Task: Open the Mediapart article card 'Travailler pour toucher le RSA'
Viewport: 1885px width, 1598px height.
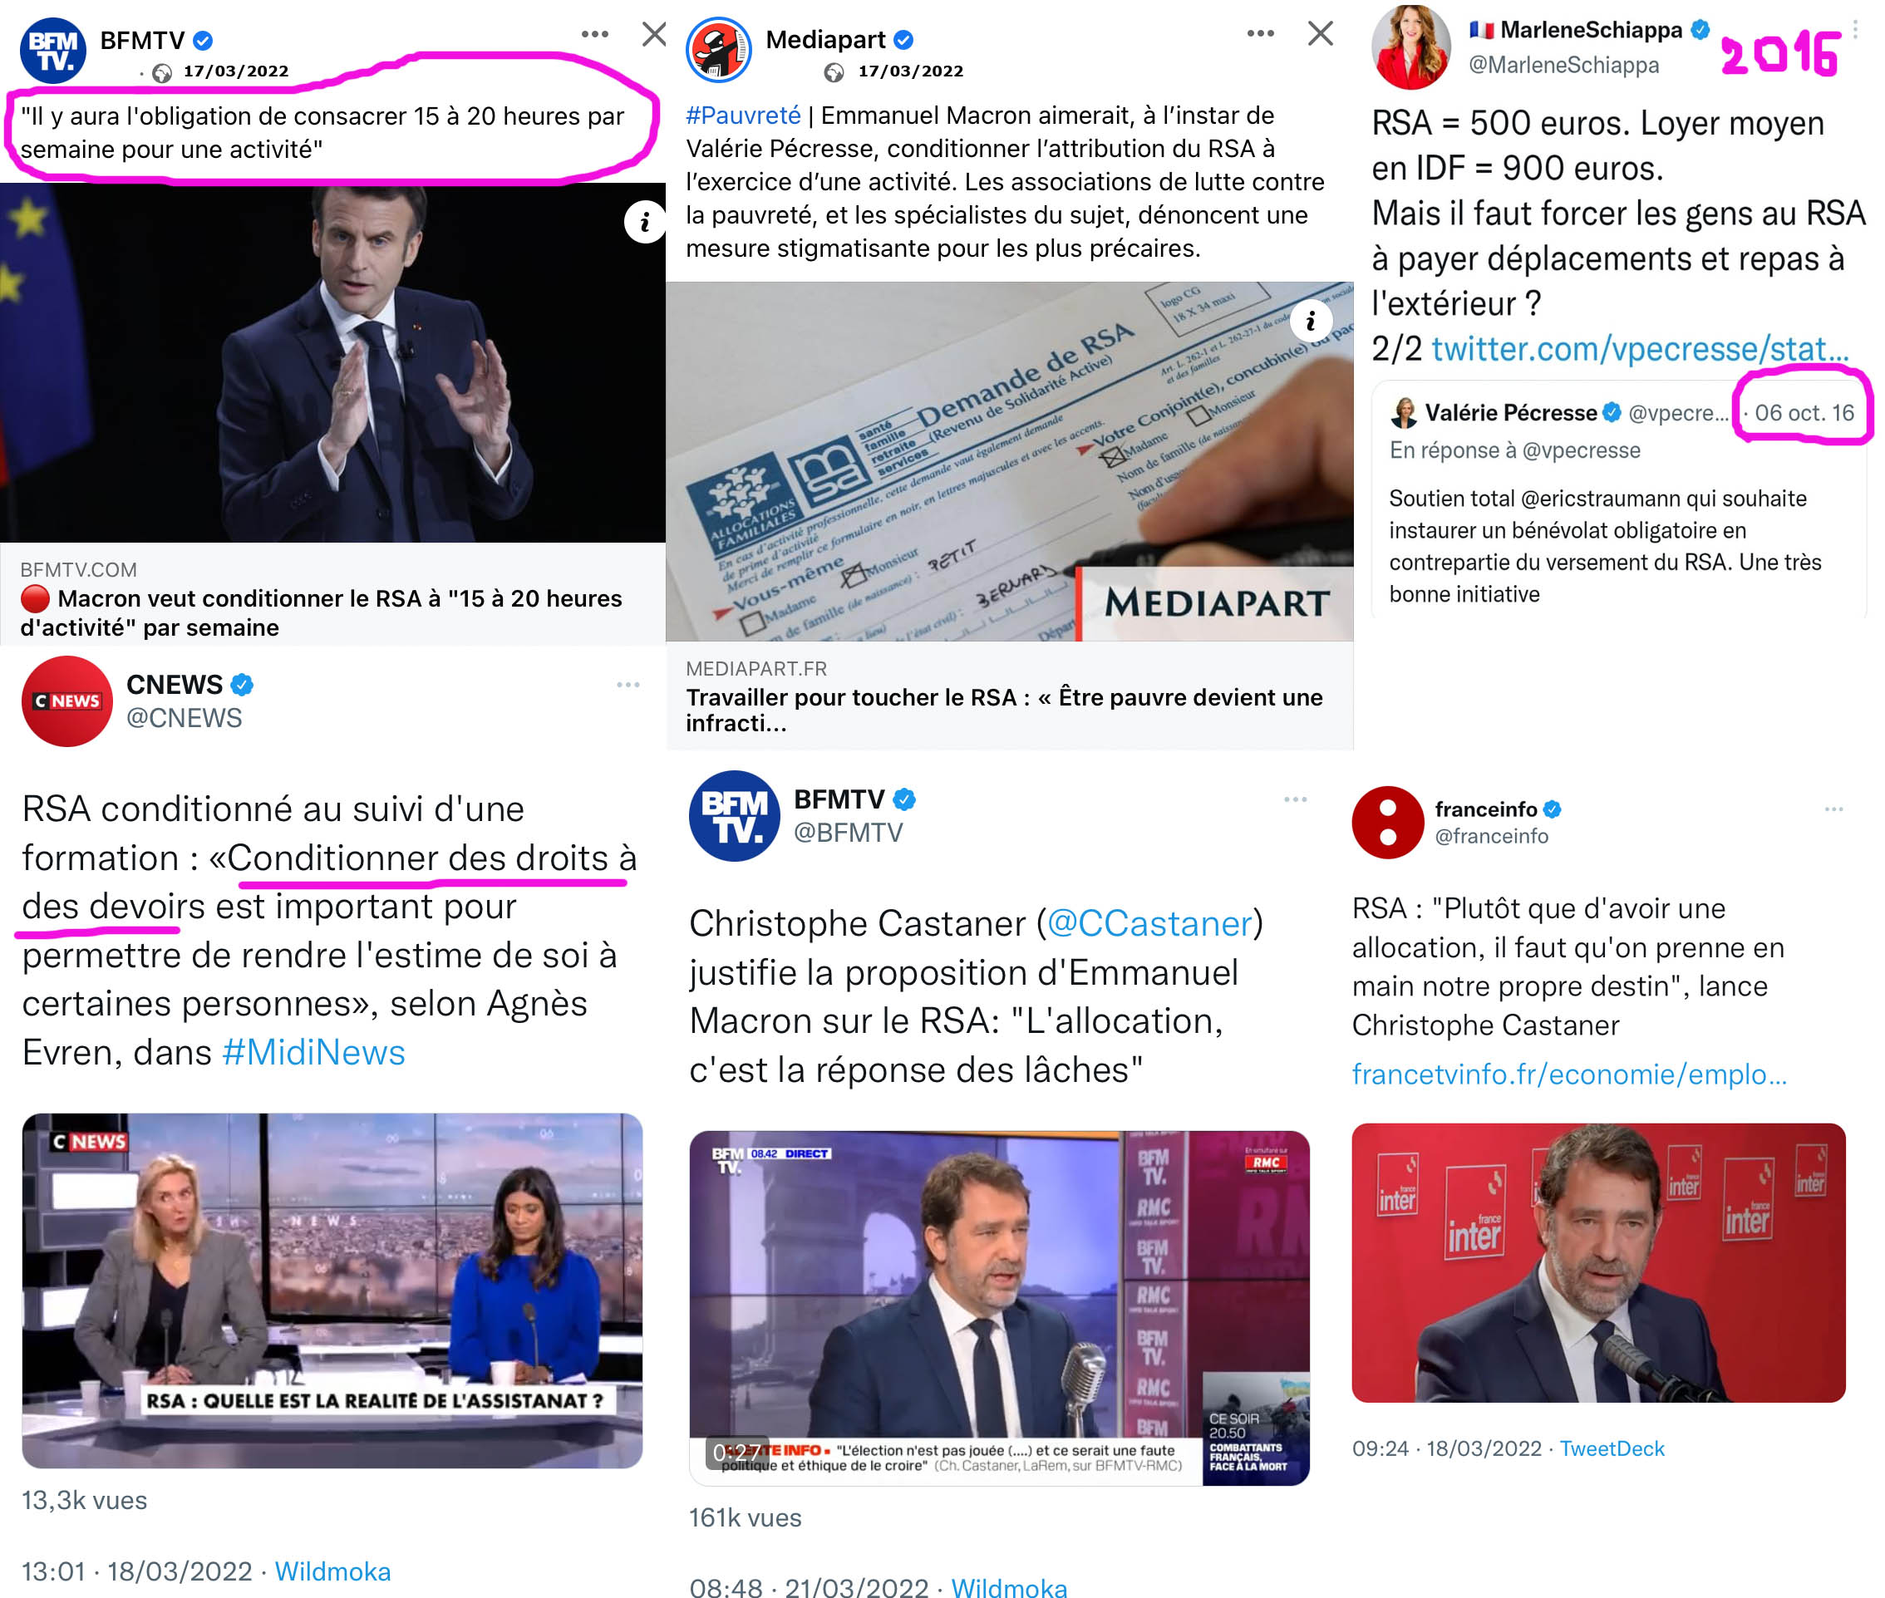Action: (x=1009, y=695)
